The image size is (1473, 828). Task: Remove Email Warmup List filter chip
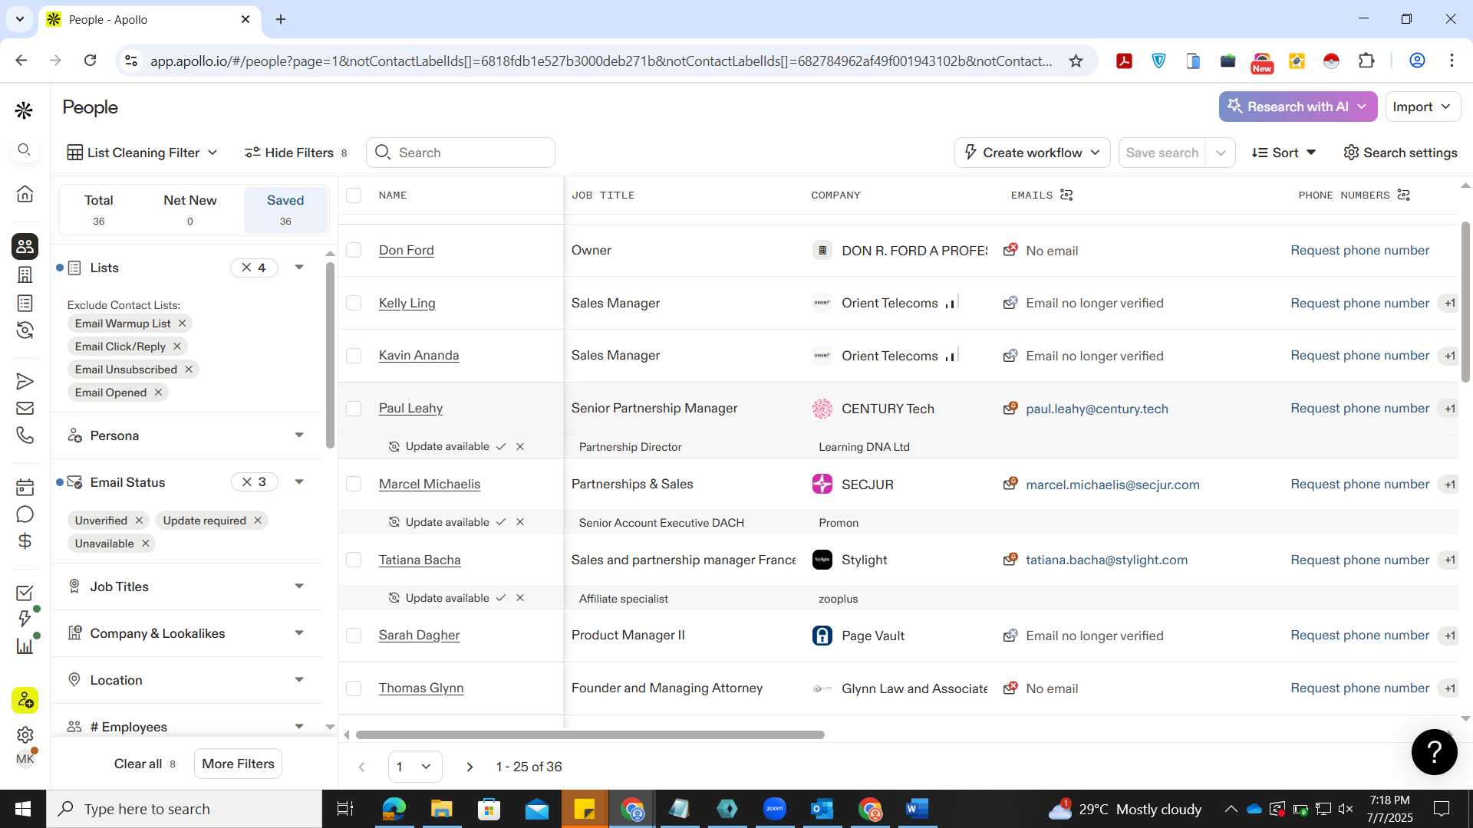tap(182, 324)
